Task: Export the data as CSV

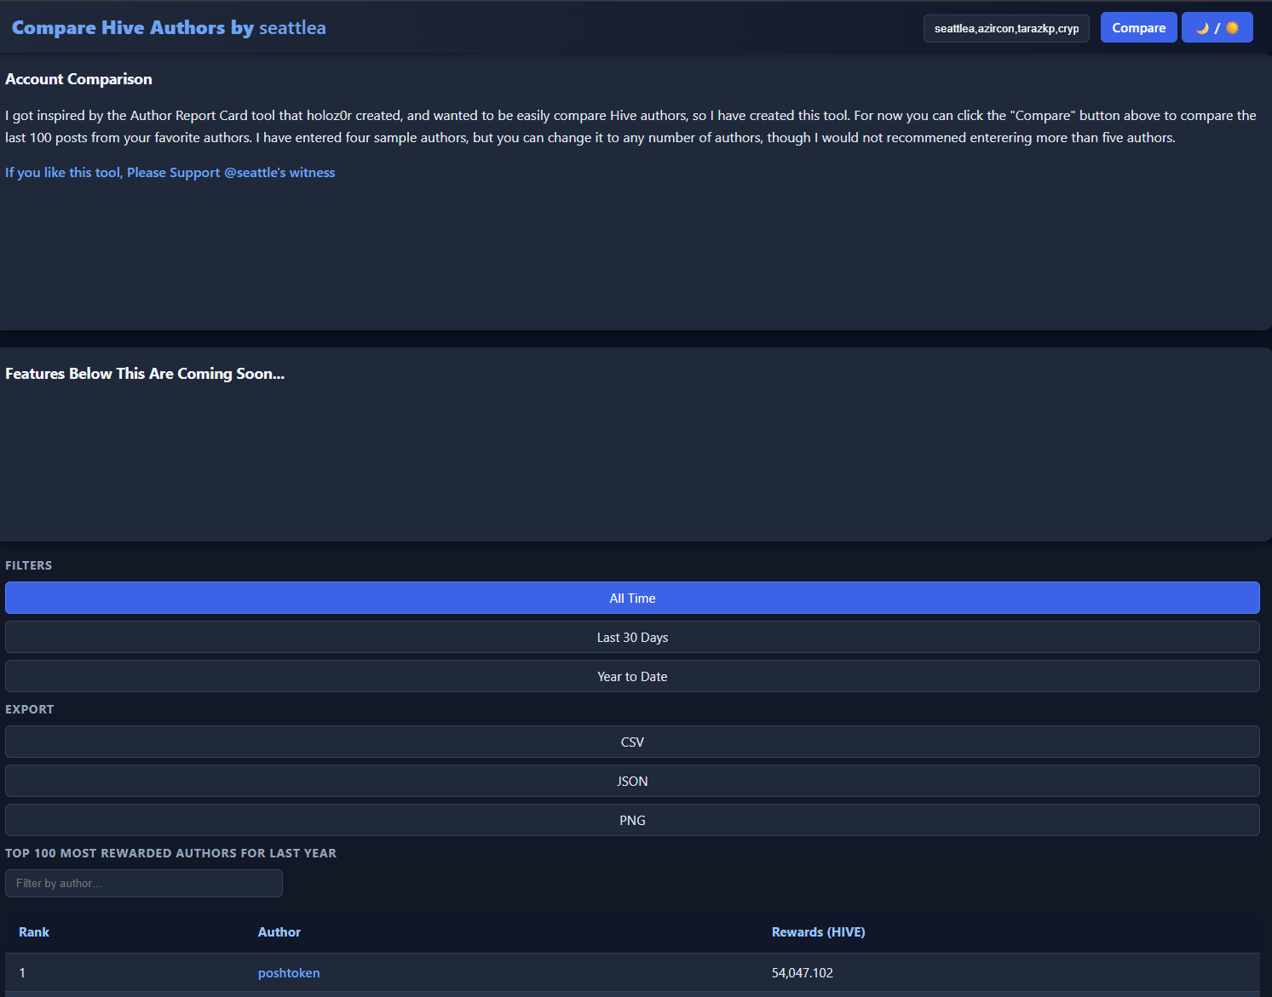Action: [x=632, y=742]
